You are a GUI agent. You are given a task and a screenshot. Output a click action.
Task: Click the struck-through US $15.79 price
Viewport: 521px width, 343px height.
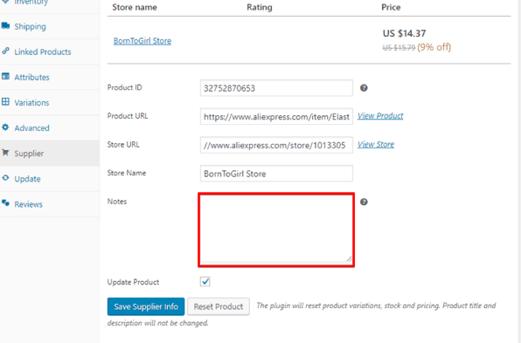[399, 48]
